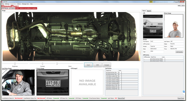
Task: Click the LPR Image2 no-image placeholder
Action: pos(87,82)
